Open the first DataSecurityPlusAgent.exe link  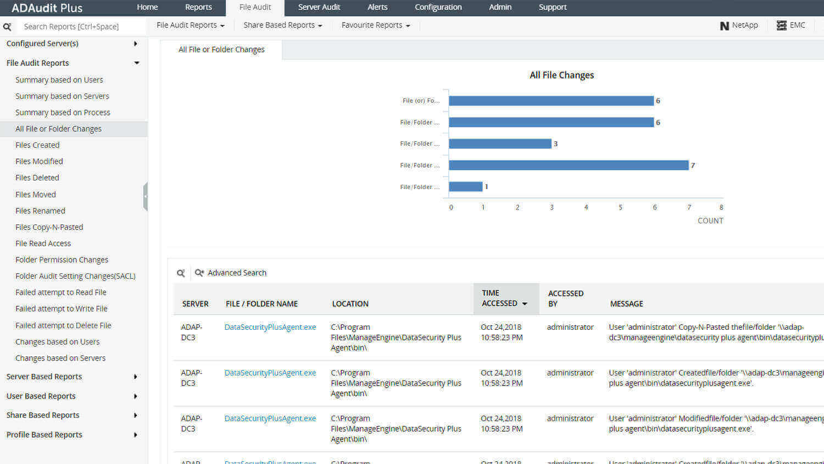pos(270,327)
